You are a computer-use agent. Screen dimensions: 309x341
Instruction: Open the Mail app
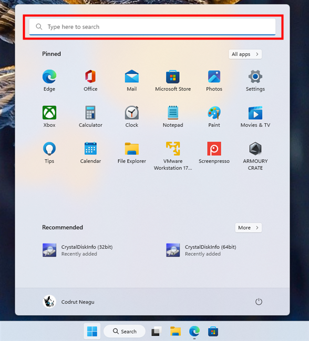(131, 80)
